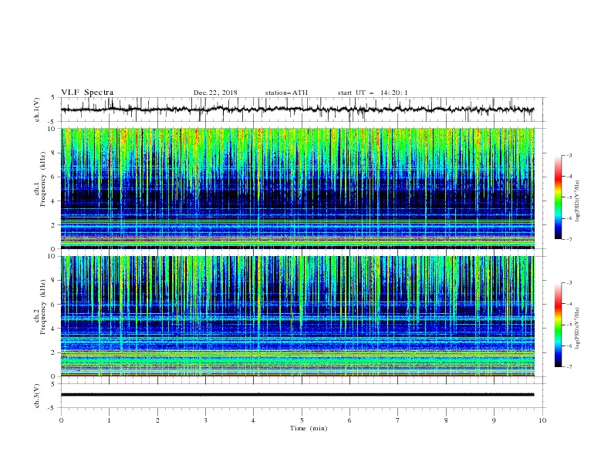The width and height of the screenshot is (611, 472).
Task: Click the ch.1 top waveform trace panel
Action: 303,110
